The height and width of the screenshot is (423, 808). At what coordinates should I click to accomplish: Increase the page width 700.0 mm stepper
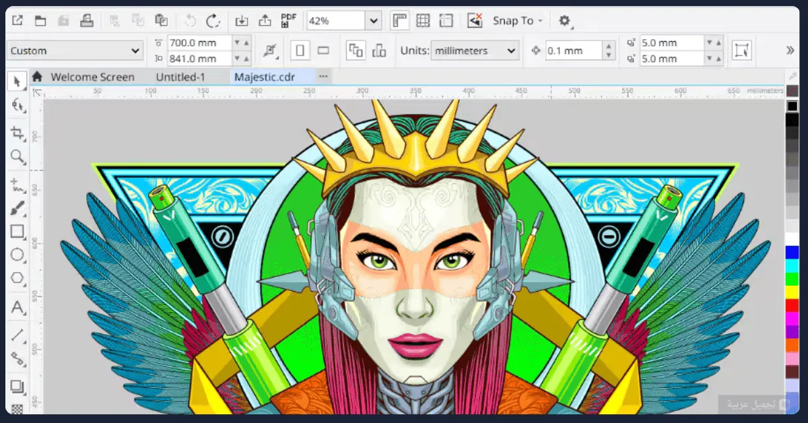point(246,42)
